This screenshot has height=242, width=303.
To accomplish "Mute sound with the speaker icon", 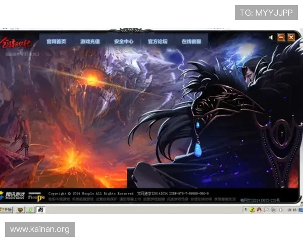I will tap(271, 37).
